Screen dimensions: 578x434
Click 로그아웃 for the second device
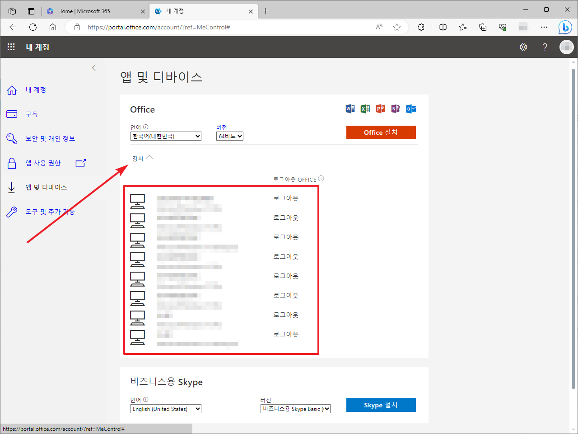click(286, 217)
